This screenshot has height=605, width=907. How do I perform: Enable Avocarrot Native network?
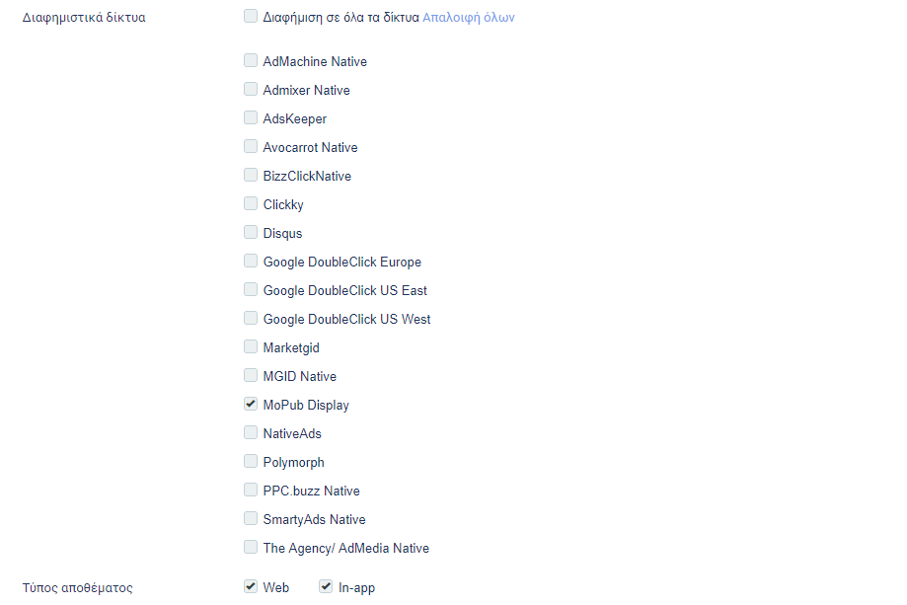pyautogui.click(x=251, y=146)
